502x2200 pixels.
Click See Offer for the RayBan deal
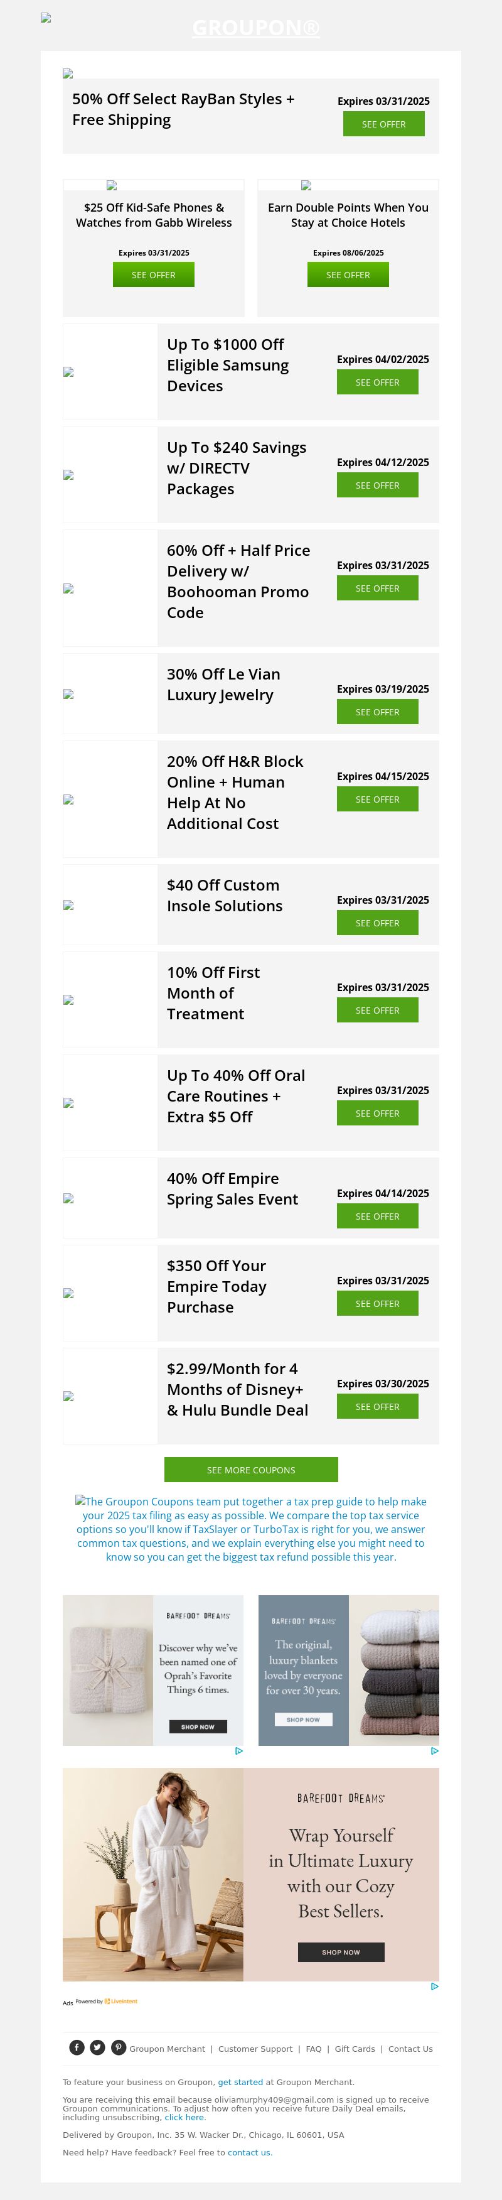tap(383, 124)
